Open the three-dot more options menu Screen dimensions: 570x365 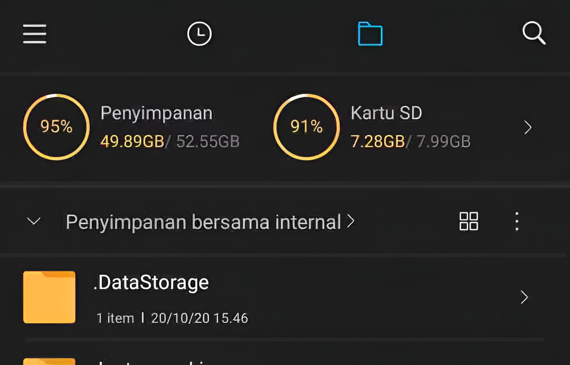(x=517, y=222)
